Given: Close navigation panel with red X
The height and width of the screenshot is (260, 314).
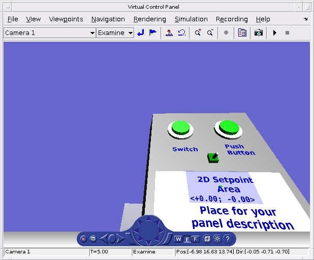Looking at the screenshot, I should click(83, 239).
